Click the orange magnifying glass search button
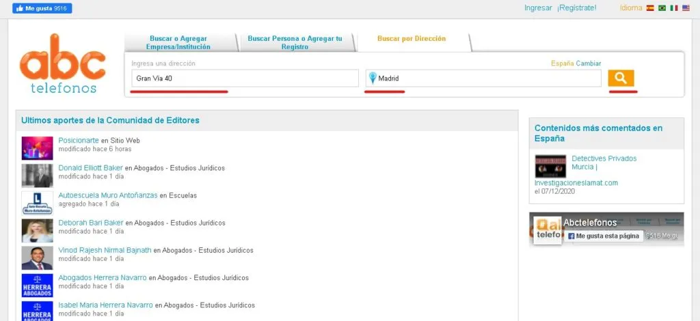Viewport: 700px width, 321px height. coord(621,78)
